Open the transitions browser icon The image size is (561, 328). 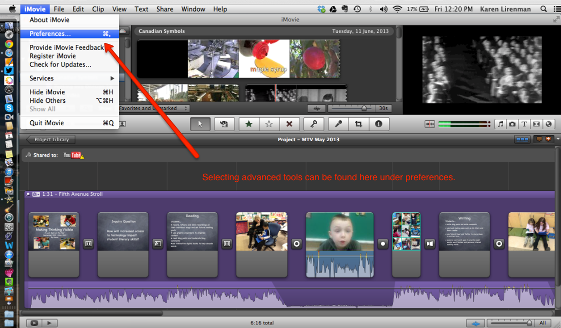click(x=536, y=124)
